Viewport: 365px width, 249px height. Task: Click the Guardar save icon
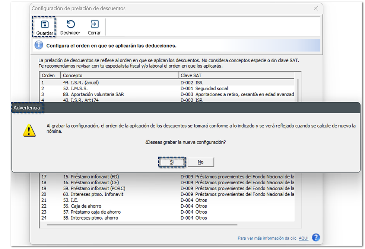coord(44,25)
